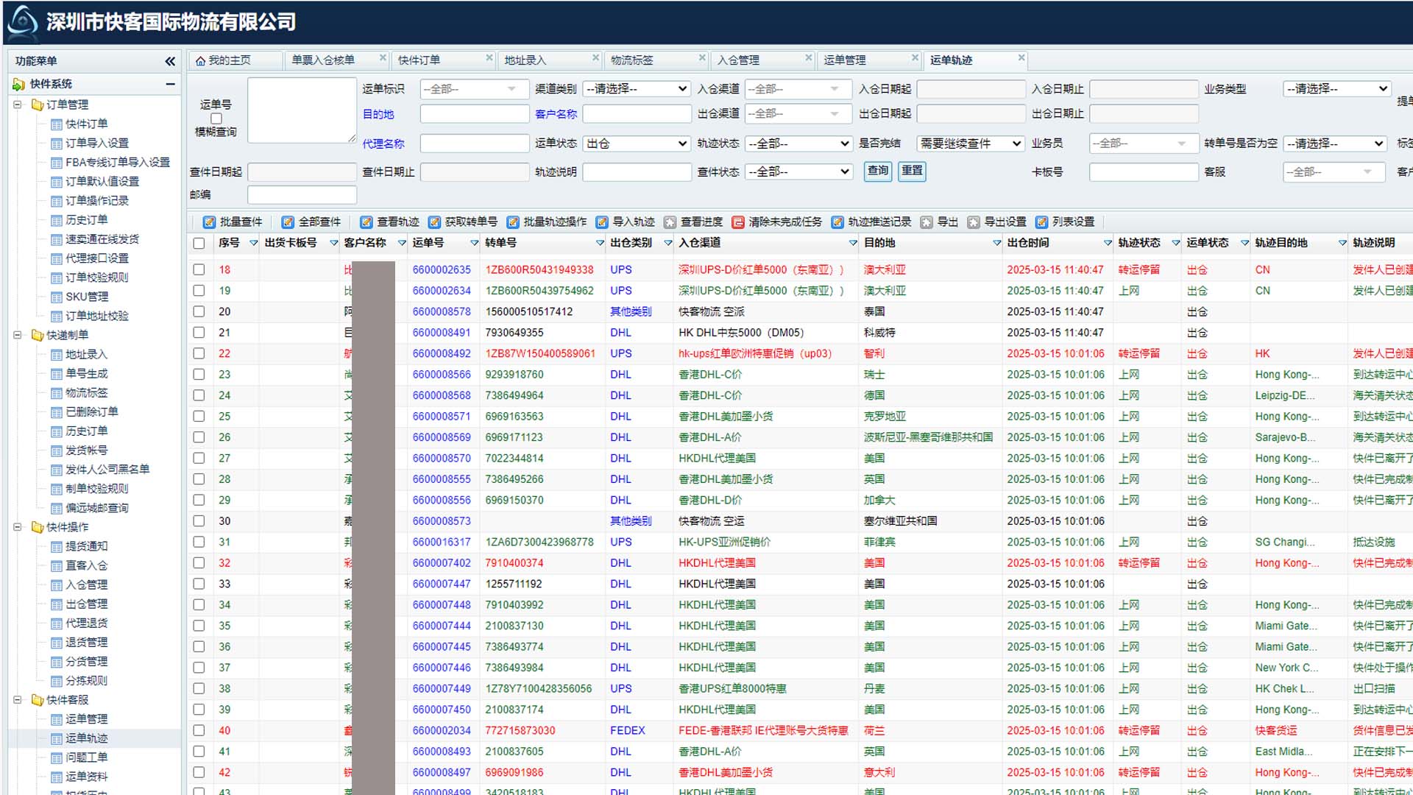Toggle the select-all checkbox in table header

coord(199,243)
